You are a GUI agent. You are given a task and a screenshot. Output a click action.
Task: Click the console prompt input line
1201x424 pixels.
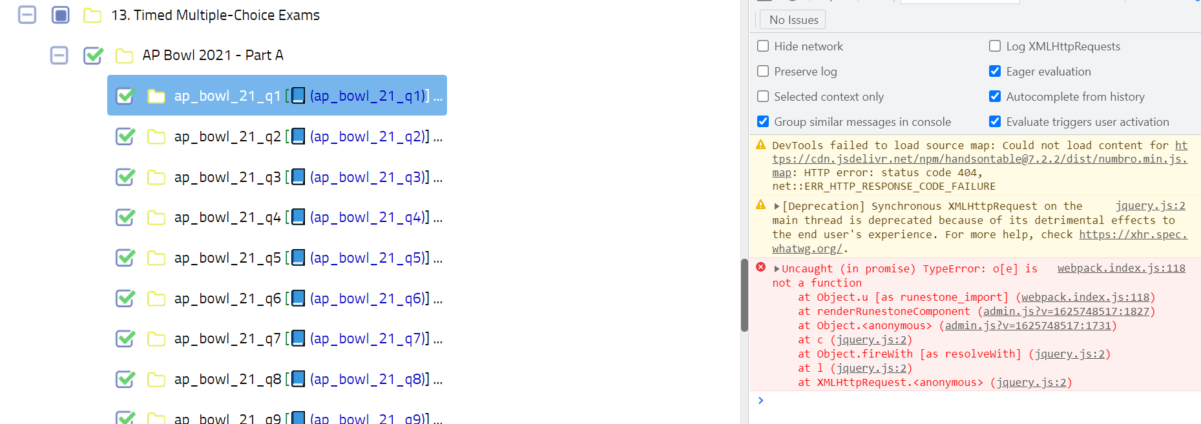(982, 401)
